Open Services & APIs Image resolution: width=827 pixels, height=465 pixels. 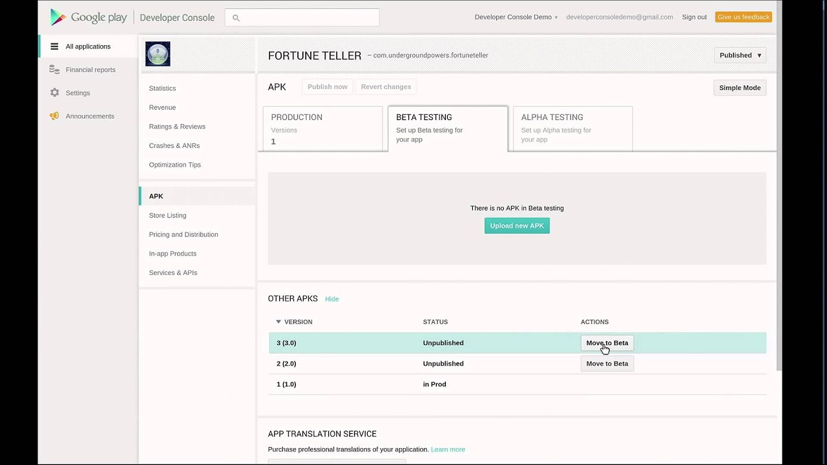173,273
